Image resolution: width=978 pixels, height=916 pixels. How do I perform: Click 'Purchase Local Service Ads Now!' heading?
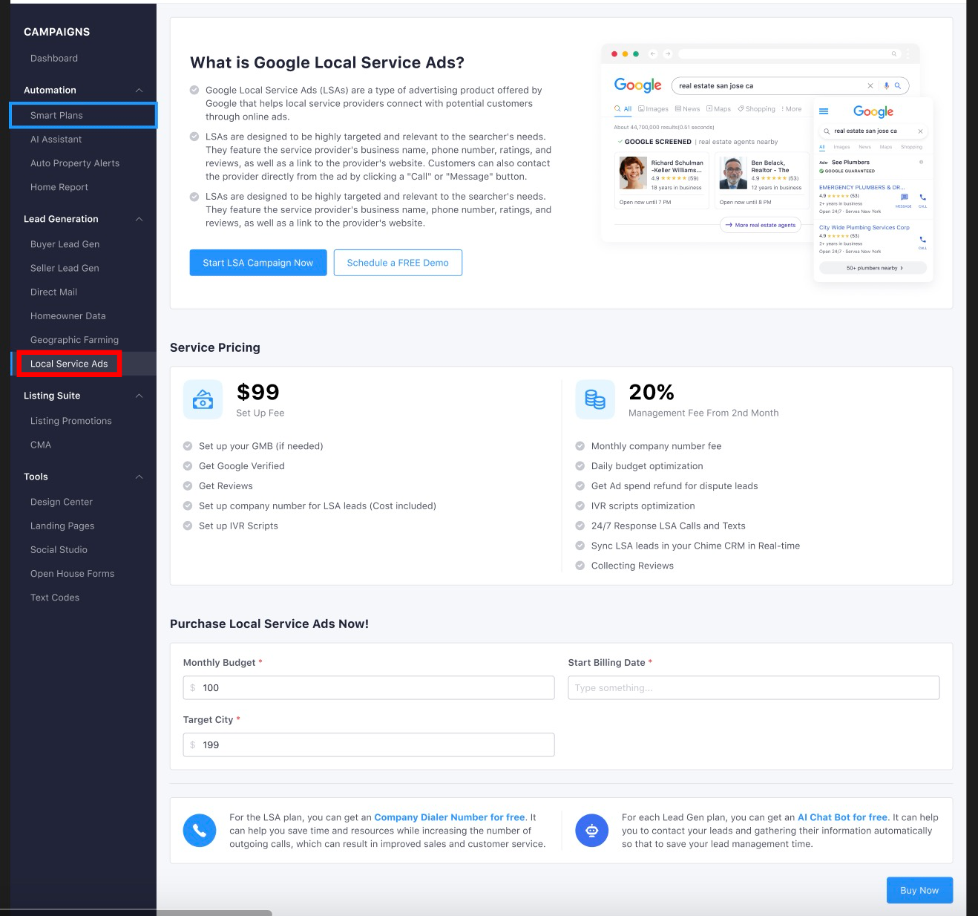(269, 624)
